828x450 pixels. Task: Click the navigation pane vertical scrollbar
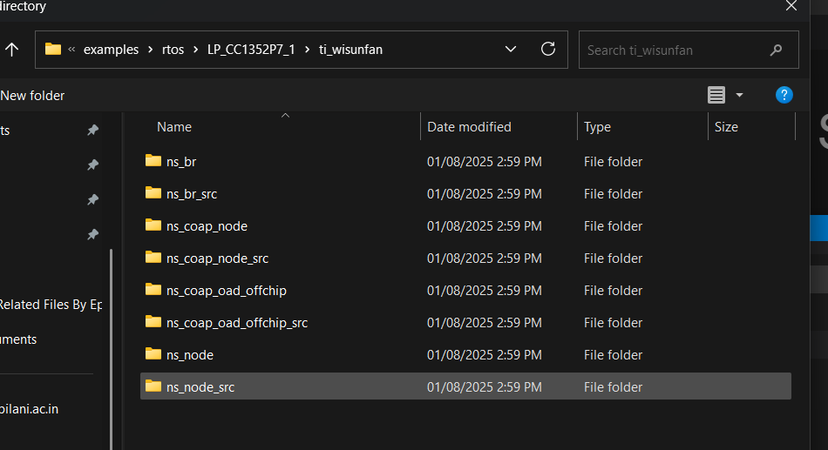[x=111, y=348]
